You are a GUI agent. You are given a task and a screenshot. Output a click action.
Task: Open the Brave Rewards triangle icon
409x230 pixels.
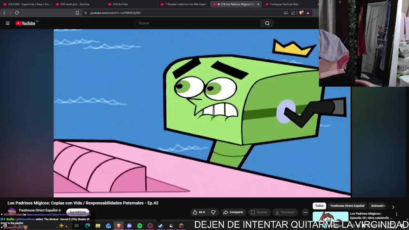point(308,13)
